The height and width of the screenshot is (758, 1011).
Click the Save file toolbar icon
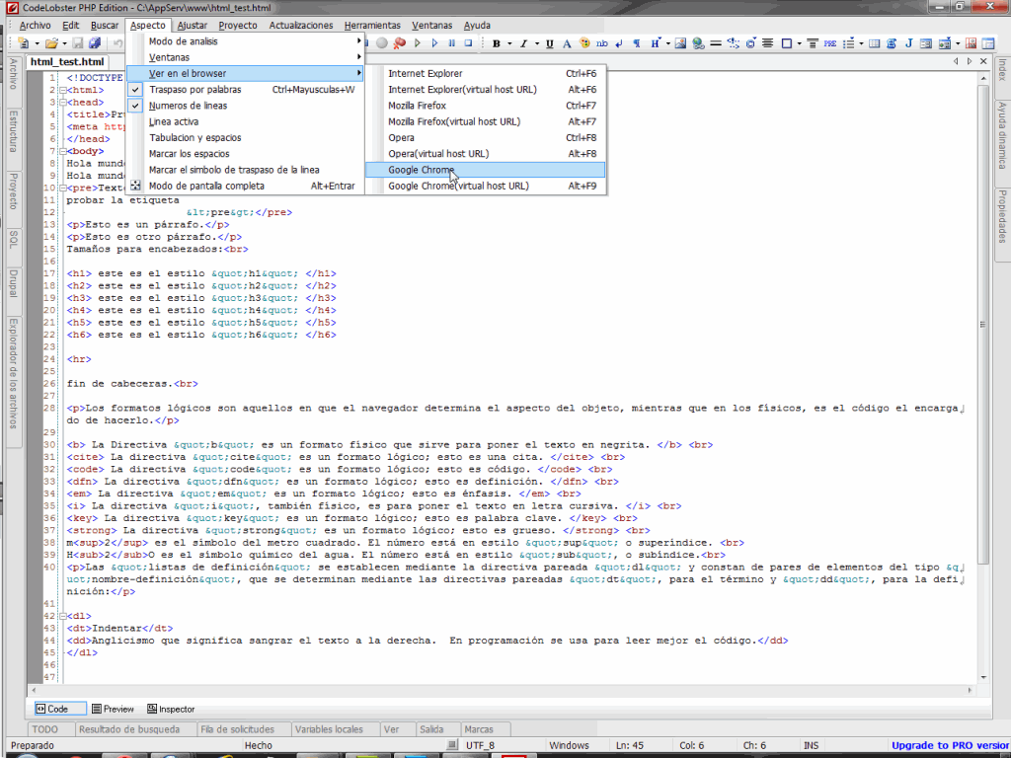coord(79,43)
